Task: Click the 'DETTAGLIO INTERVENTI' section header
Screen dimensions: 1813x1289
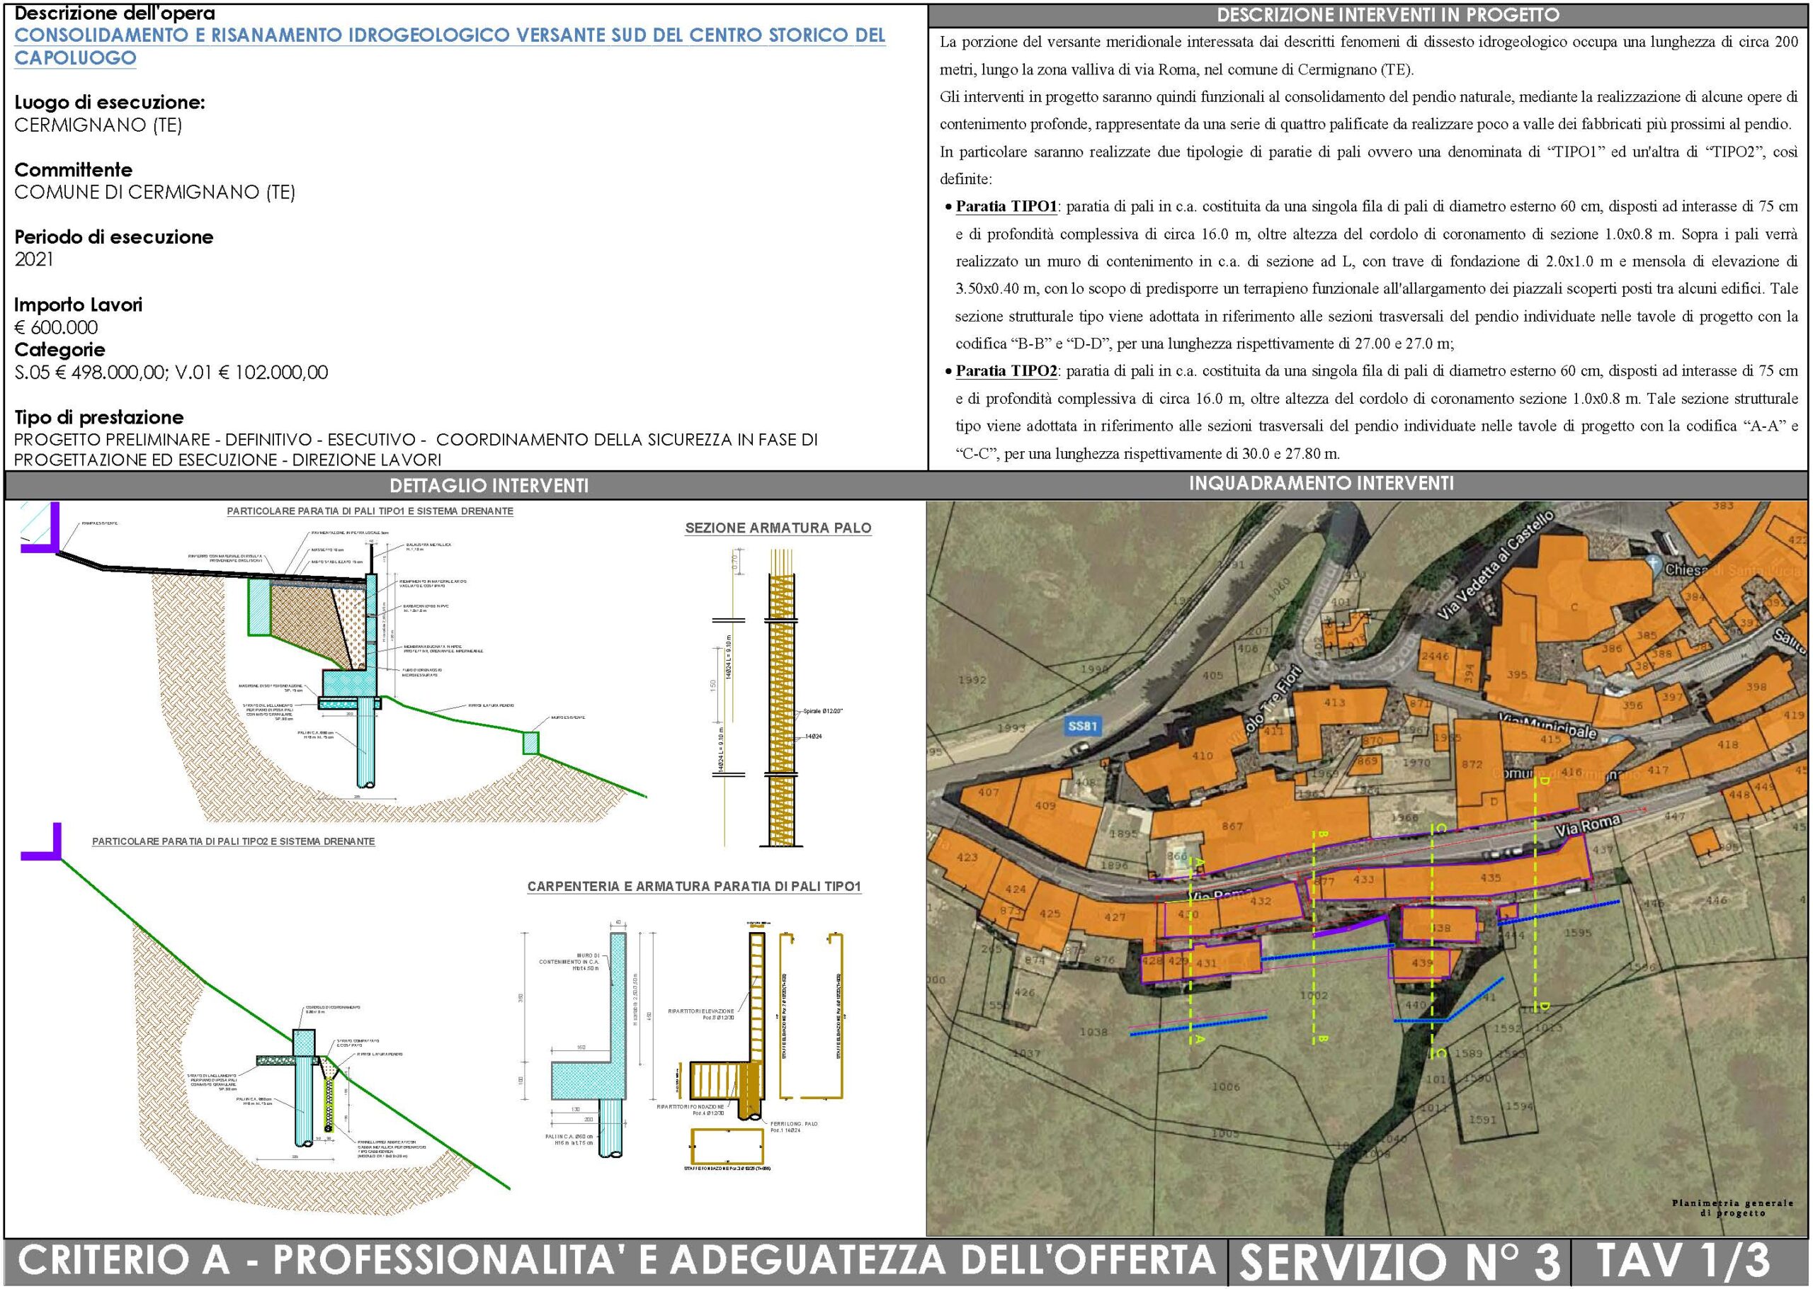Action: tap(489, 485)
